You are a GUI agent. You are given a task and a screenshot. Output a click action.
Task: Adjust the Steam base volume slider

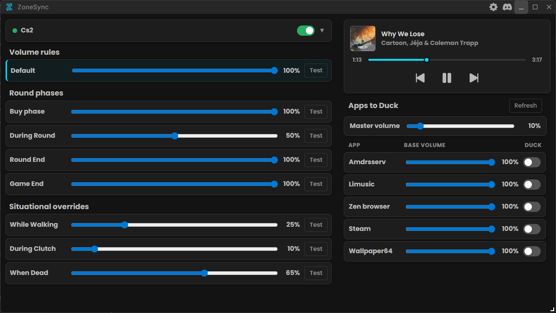(x=450, y=229)
